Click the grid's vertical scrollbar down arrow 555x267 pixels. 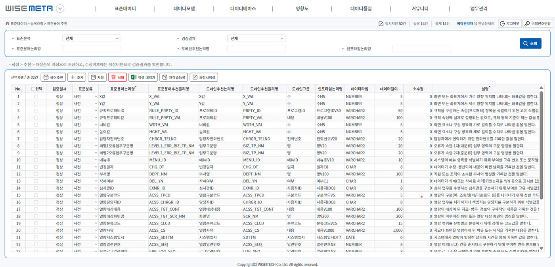click(x=542, y=248)
